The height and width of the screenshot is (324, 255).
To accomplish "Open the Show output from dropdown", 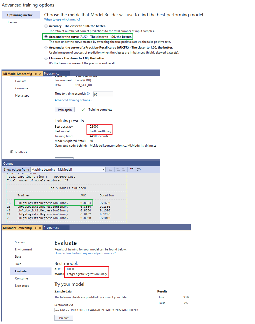I will [x=104, y=169].
